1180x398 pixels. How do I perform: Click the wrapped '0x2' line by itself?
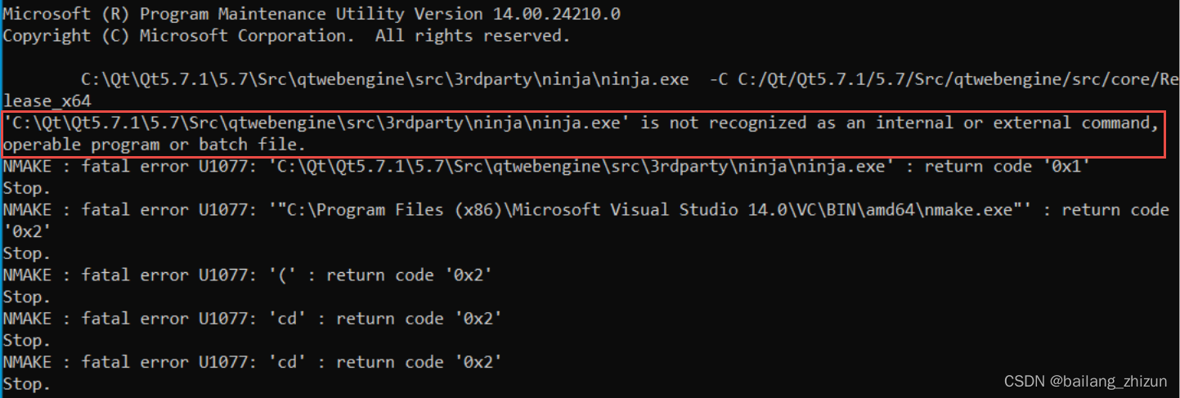pos(26,231)
